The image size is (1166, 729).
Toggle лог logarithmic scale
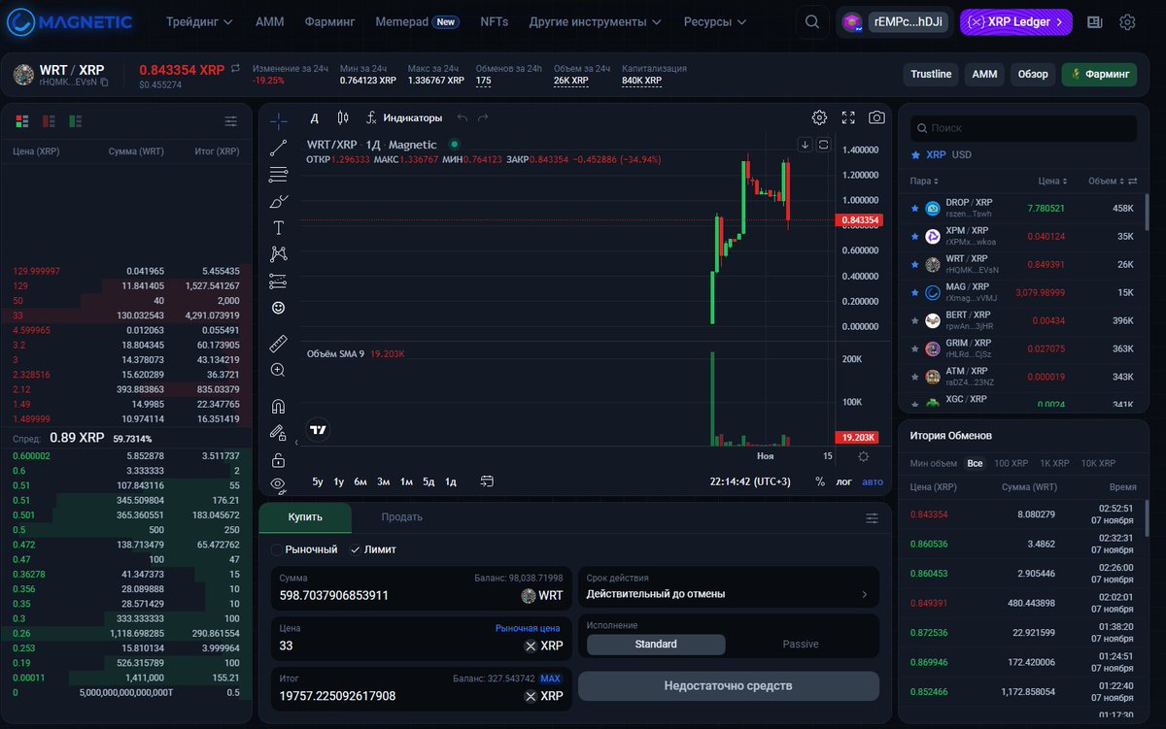click(844, 481)
